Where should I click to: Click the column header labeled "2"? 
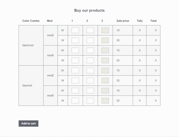[x=87, y=21]
